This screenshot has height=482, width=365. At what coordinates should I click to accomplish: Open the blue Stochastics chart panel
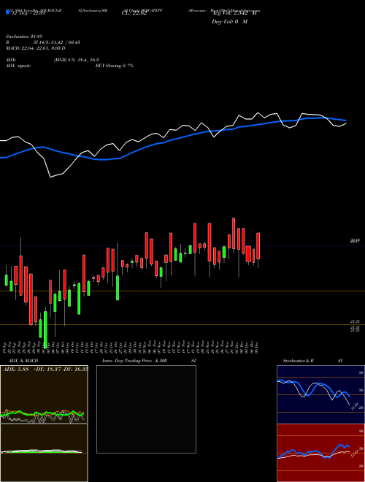320,394
